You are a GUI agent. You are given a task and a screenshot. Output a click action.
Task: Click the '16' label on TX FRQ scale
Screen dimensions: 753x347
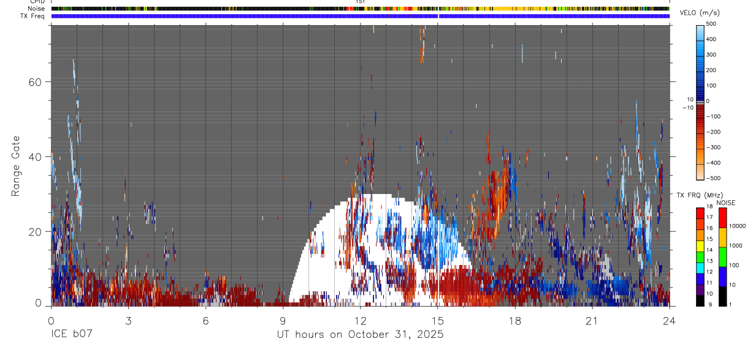pyautogui.click(x=709, y=228)
